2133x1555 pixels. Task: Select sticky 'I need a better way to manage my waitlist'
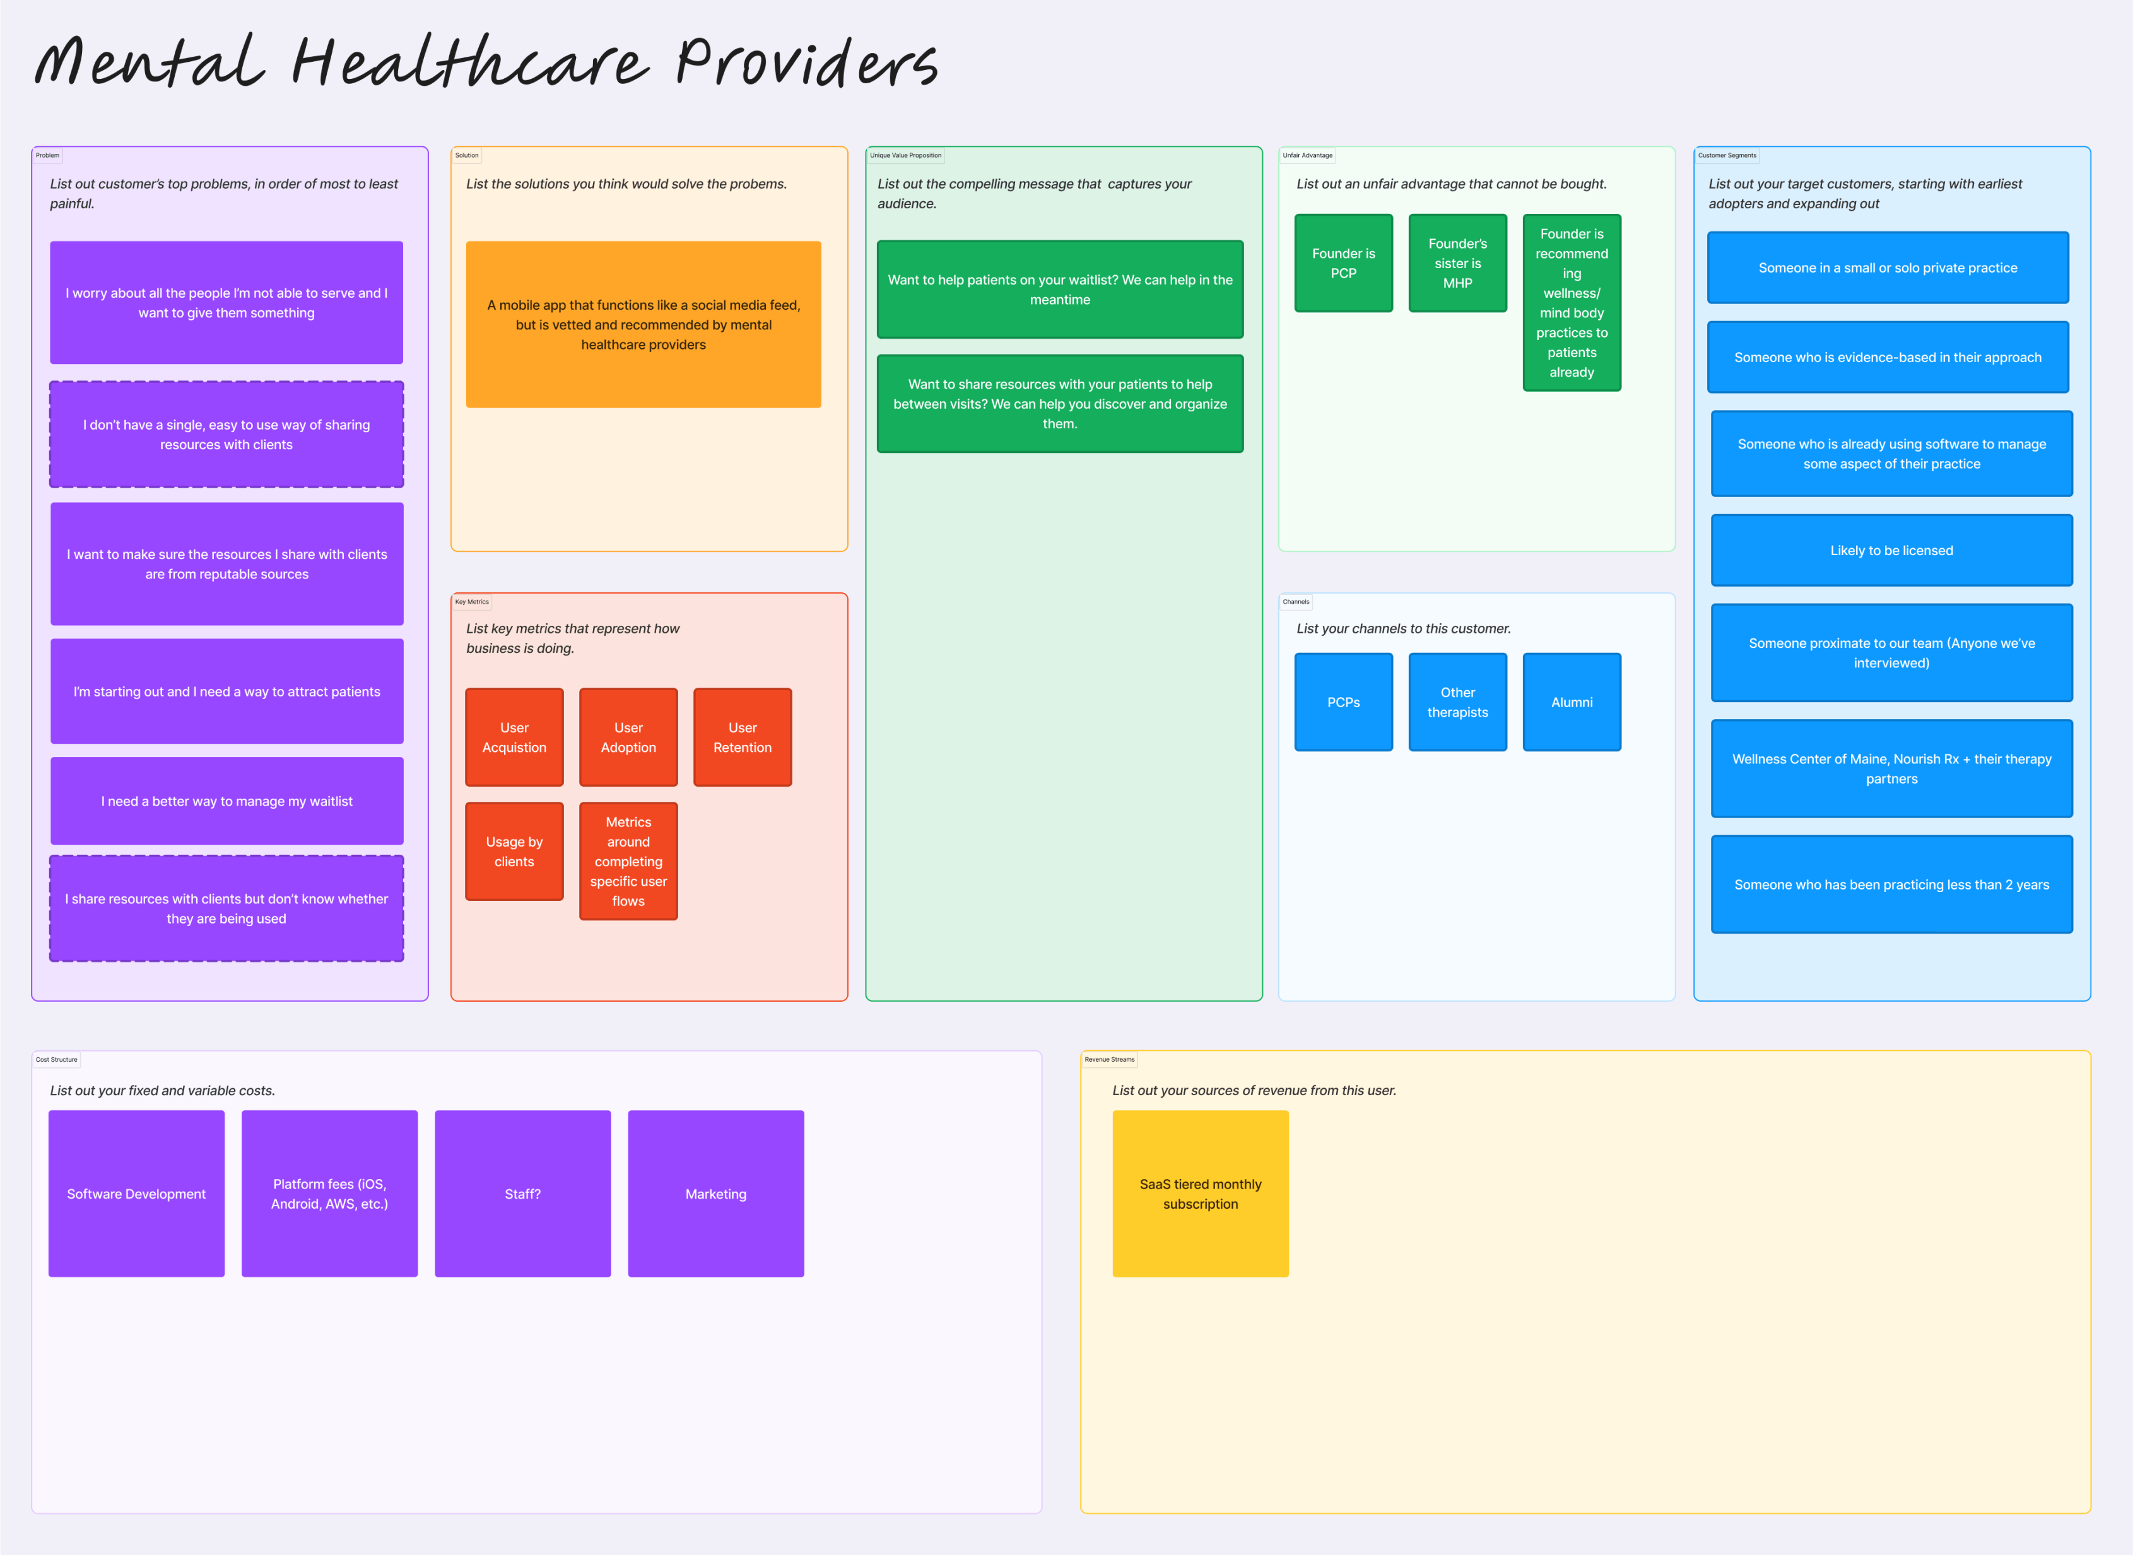(x=227, y=801)
